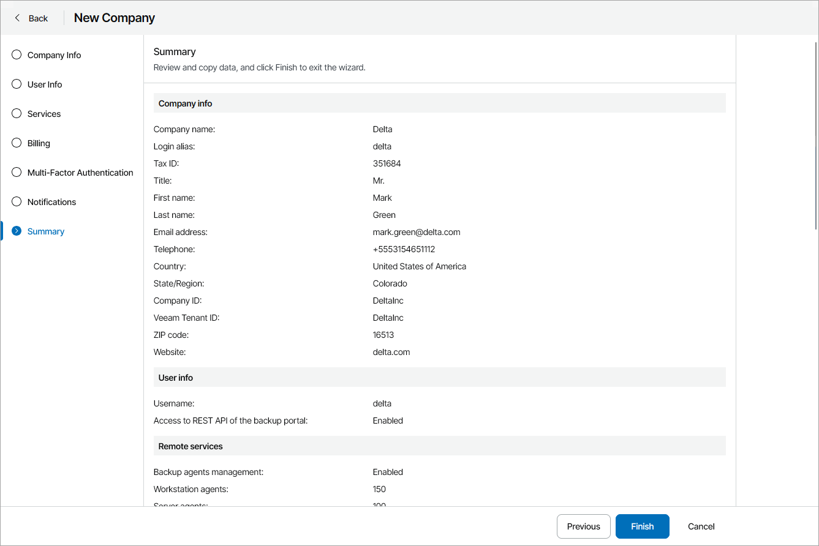Click the New Company page title

coord(114,18)
